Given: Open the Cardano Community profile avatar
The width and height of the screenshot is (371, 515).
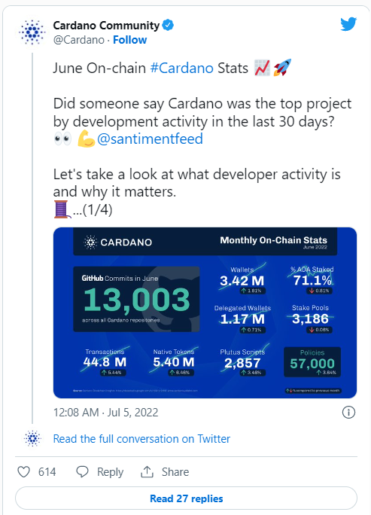Looking at the screenshot, I should (32, 32).
